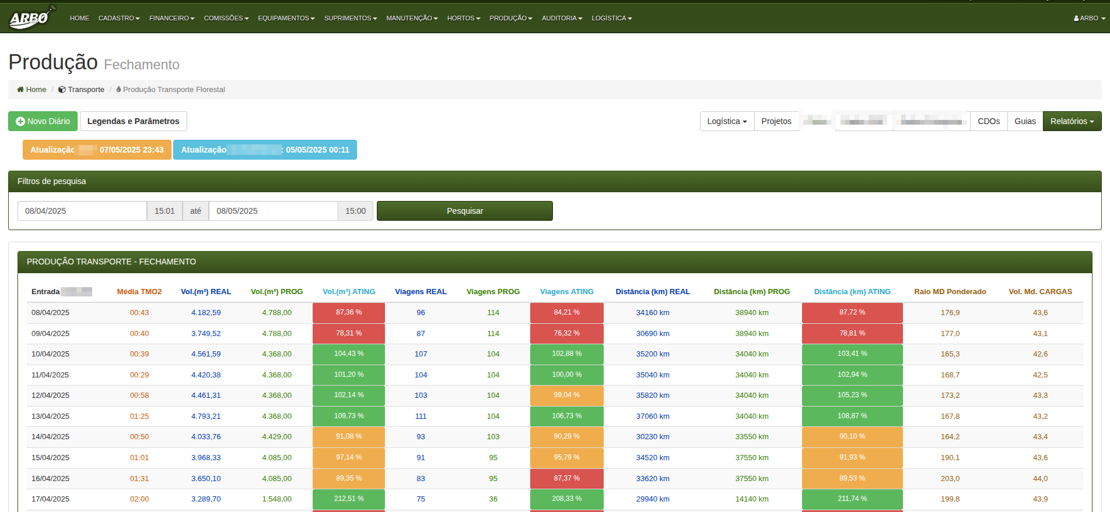Image resolution: width=1110 pixels, height=512 pixels.
Task: Go to HOME in top navigation
Action: [x=79, y=18]
